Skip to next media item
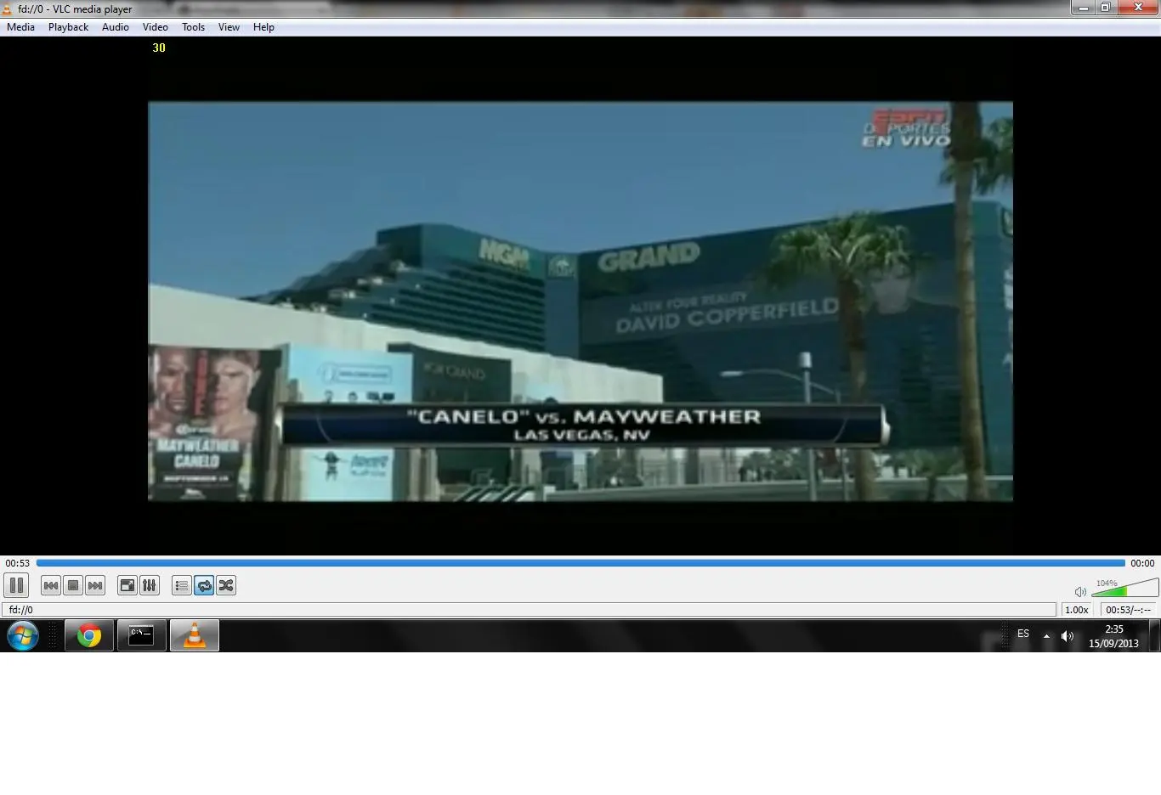The height and width of the screenshot is (795, 1161). (95, 585)
